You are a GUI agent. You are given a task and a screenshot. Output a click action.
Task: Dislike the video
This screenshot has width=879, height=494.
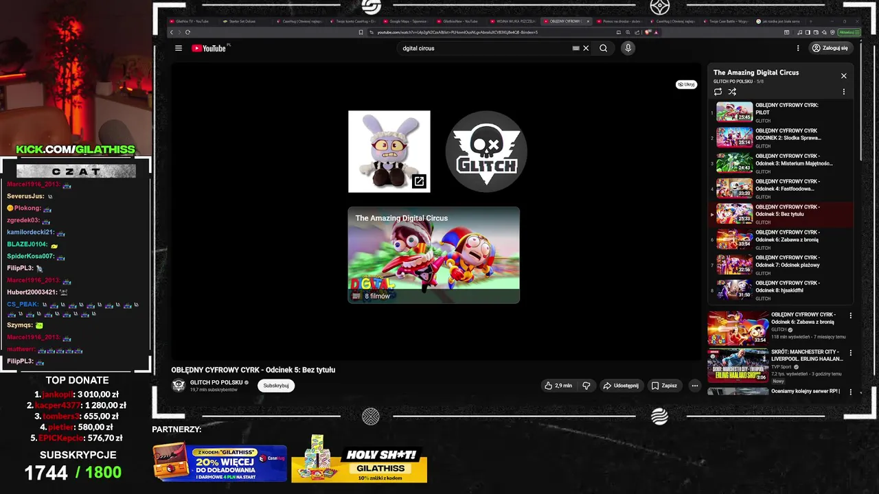pos(586,386)
